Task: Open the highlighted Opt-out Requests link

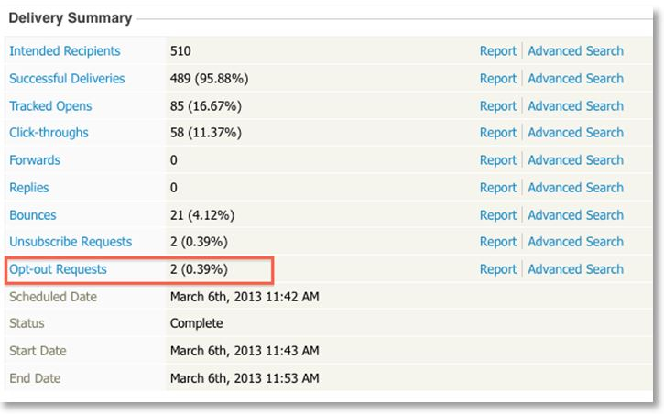Action: 58,269
